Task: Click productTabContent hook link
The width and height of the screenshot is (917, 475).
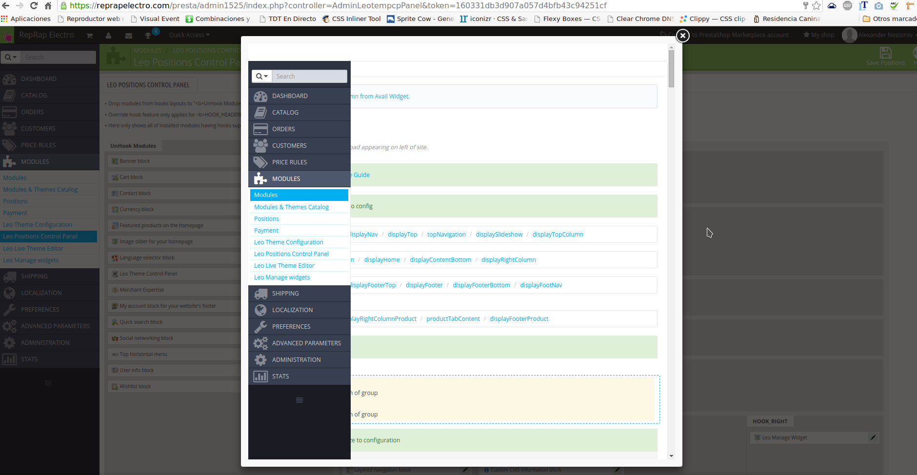Action: (x=453, y=319)
